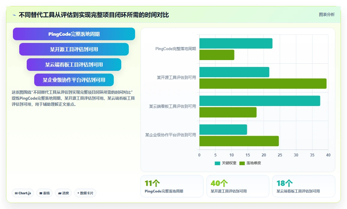The image size is (347, 209).
Task: Click the 进度 tag
Action: (x=63, y=193)
